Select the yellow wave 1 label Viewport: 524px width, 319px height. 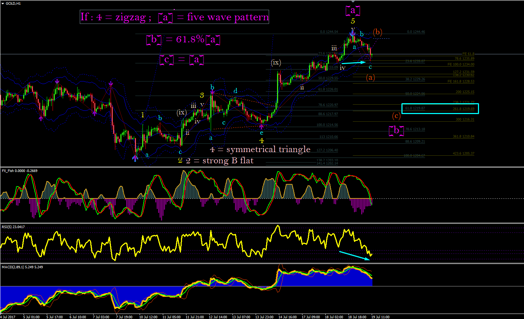click(143, 115)
